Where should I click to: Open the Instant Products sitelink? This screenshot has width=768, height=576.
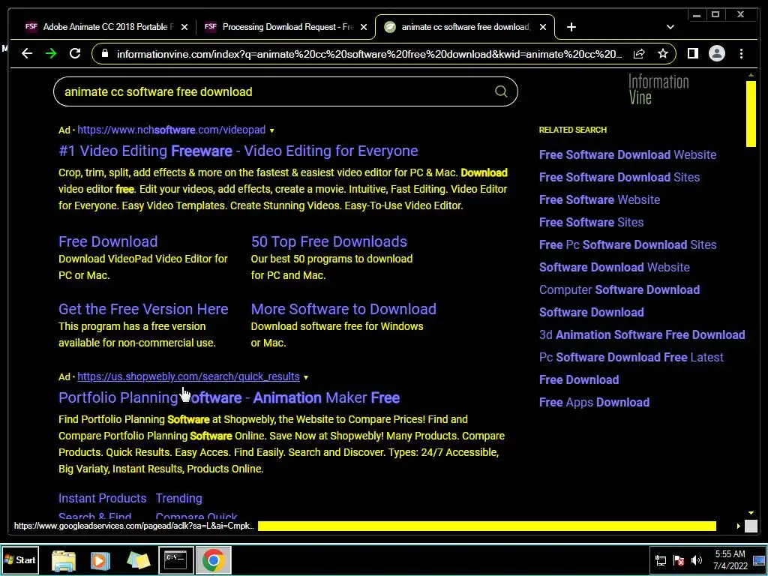tap(102, 498)
